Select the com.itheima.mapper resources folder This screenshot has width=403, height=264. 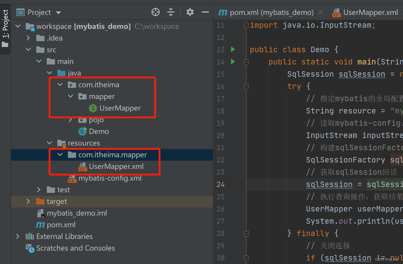point(112,155)
